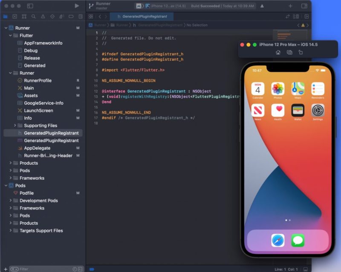Jump to the previous issue arrow
The image size is (341, 272).
click(x=298, y=25)
